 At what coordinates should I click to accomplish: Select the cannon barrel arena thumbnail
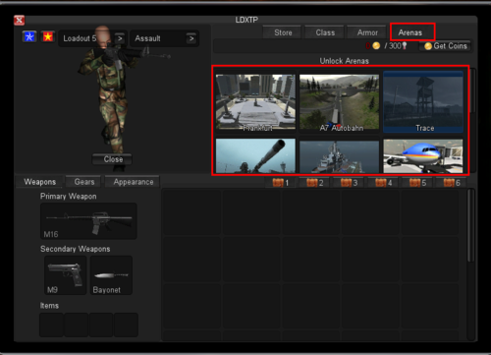point(255,155)
